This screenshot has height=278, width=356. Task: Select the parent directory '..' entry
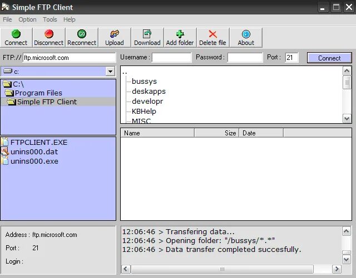point(125,73)
